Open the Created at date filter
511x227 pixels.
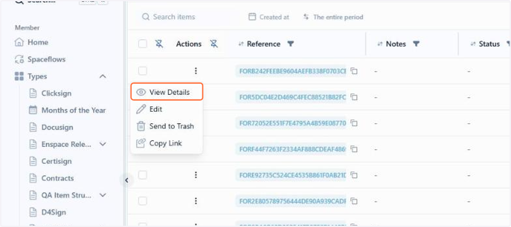pyautogui.click(x=269, y=17)
